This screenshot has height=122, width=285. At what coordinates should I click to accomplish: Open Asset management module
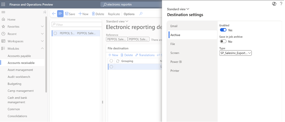pyautogui.click(x=20, y=70)
